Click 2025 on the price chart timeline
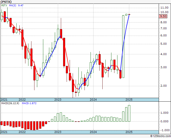The width and height of the screenshot is (171, 138). tap(129, 100)
